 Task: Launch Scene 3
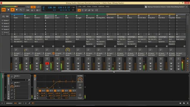(x=2, y=26)
